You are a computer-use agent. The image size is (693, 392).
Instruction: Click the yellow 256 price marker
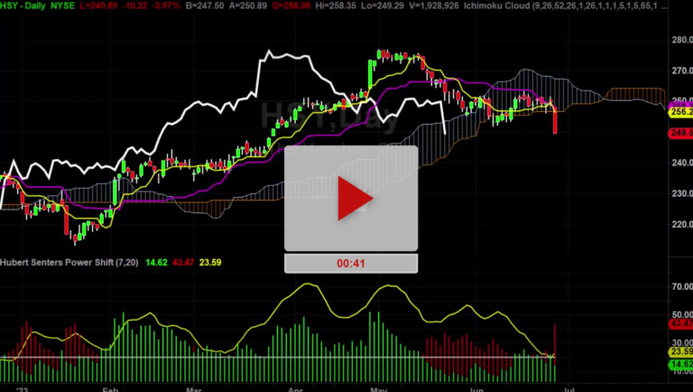[x=679, y=110]
